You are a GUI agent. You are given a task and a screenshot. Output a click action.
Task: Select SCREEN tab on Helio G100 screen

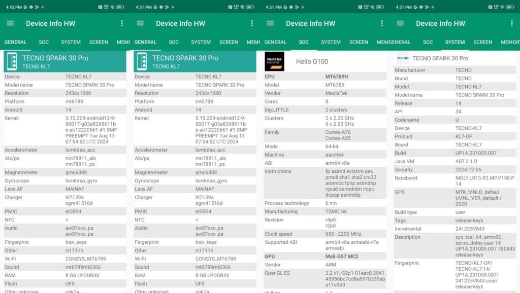[359, 42]
